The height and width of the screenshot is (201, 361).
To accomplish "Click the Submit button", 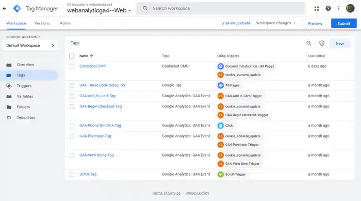I will point(344,23).
